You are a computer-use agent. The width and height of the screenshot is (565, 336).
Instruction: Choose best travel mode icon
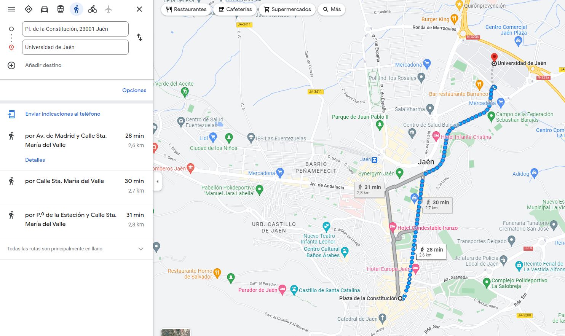28,9
